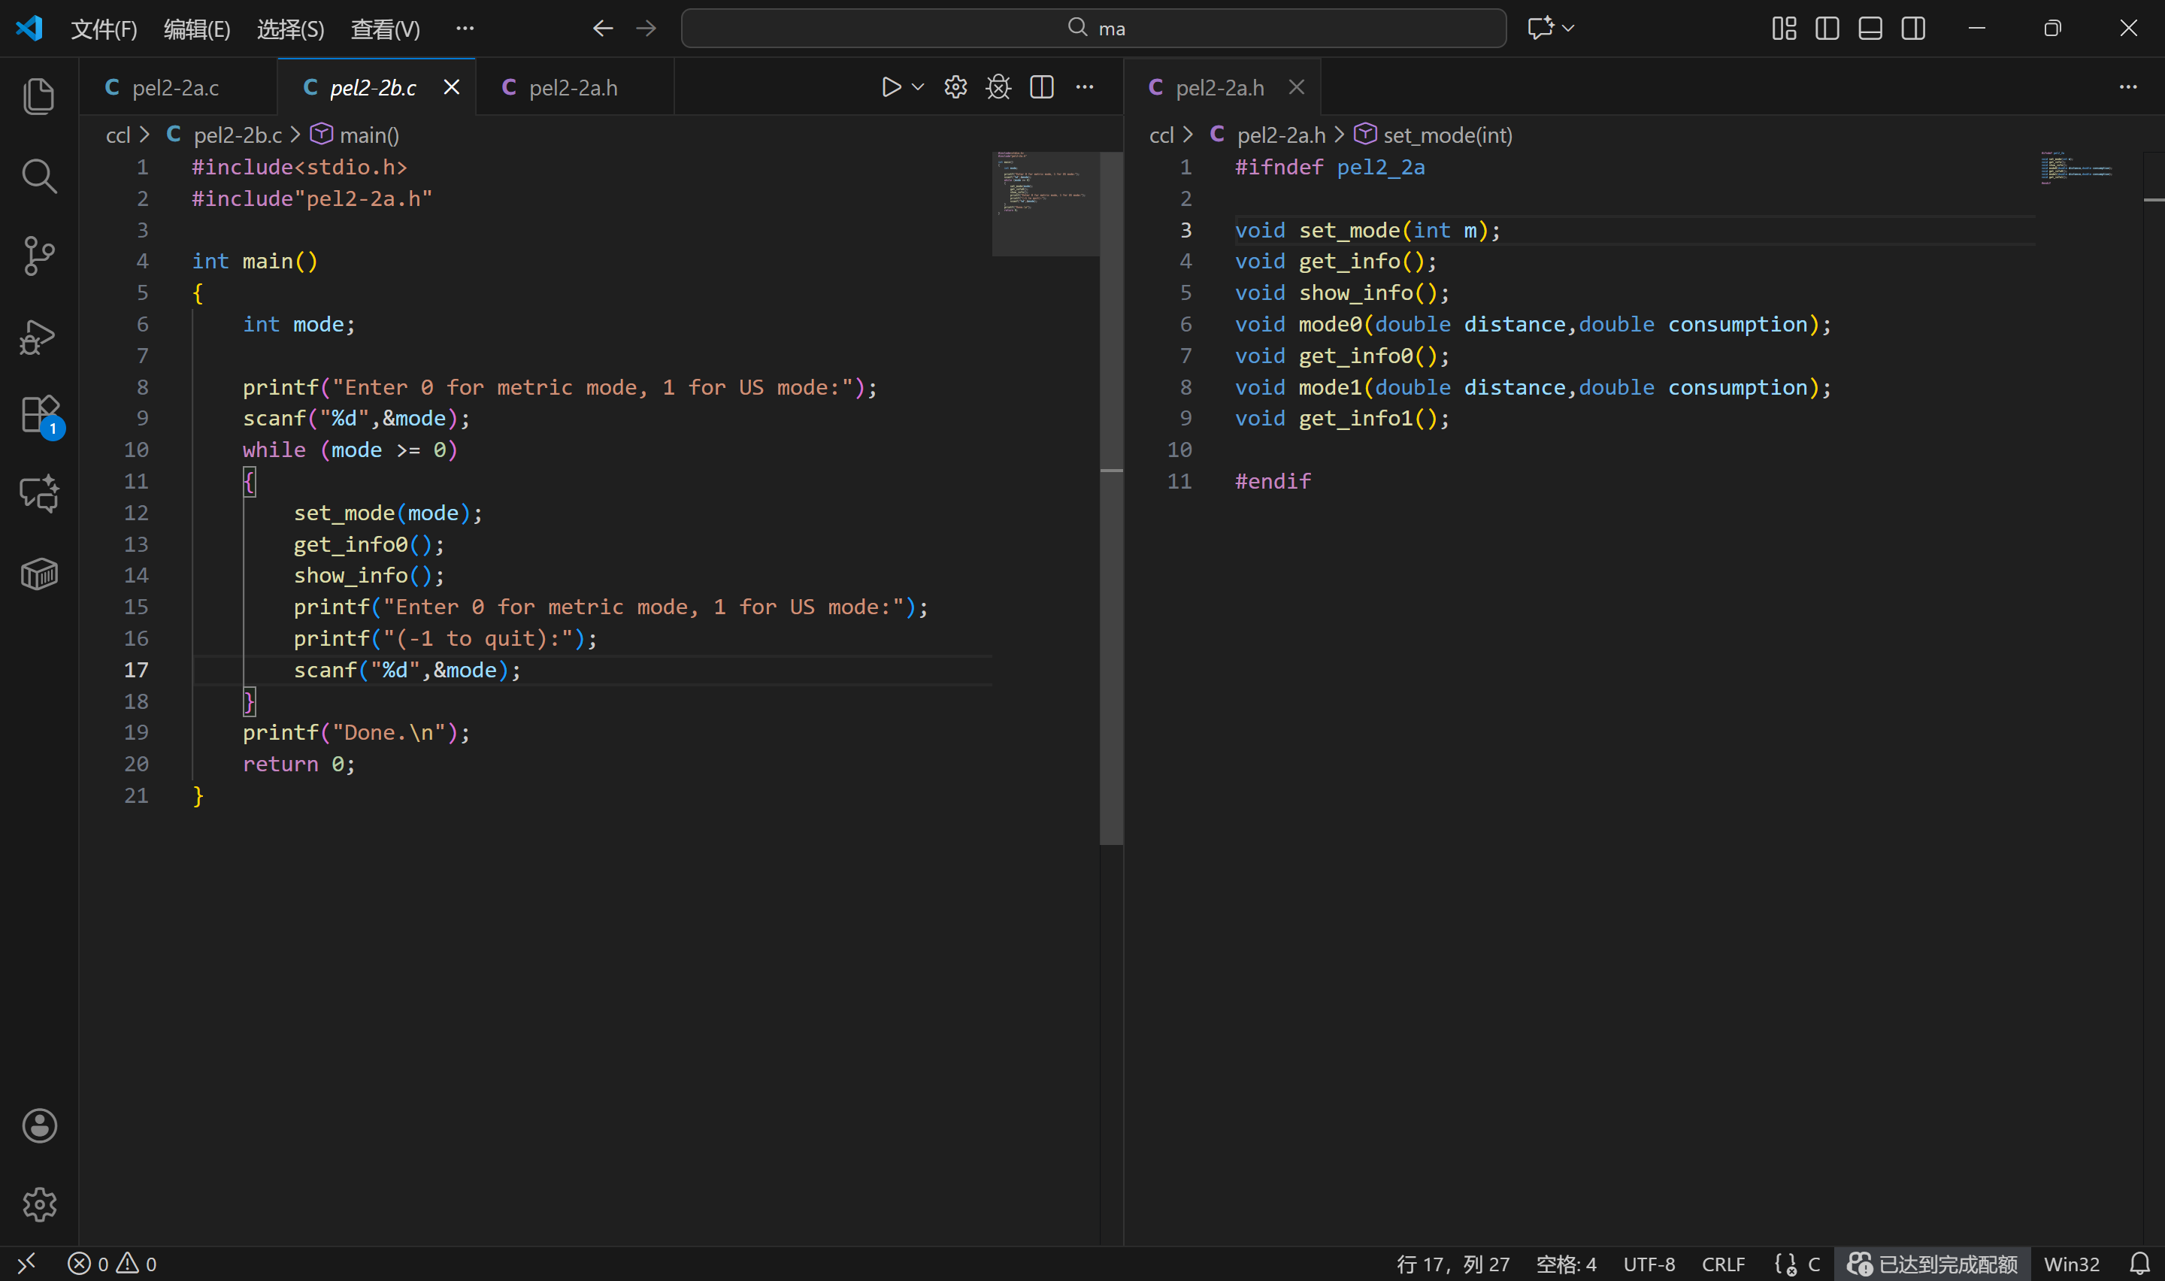Image resolution: width=2165 pixels, height=1281 pixels.
Task: Switch to the pel2-2a.c tab
Action: pos(175,87)
